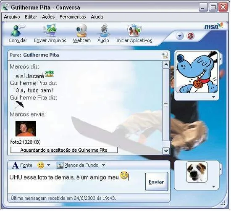Open the Ferramentas menu
231x211 pixels.
(73, 17)
